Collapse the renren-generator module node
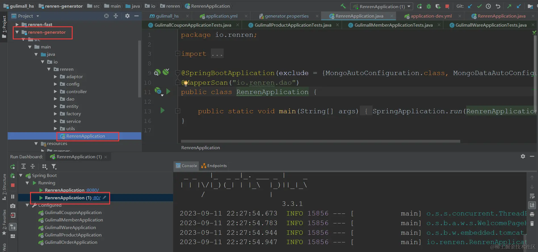This screenshot has height=252, width=538. [x=17, y=32]
